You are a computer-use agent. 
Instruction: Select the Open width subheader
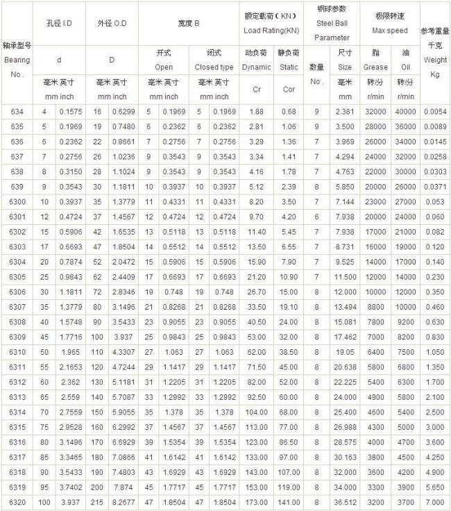pos(164,60)
